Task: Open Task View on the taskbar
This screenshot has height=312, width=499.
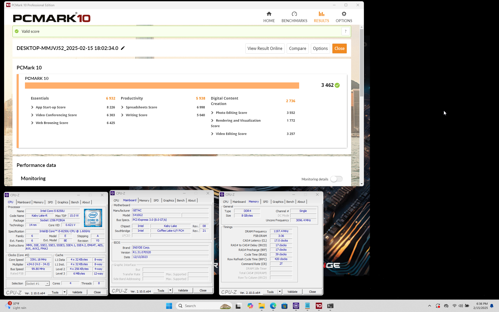Action: click(x=238, y=306)
